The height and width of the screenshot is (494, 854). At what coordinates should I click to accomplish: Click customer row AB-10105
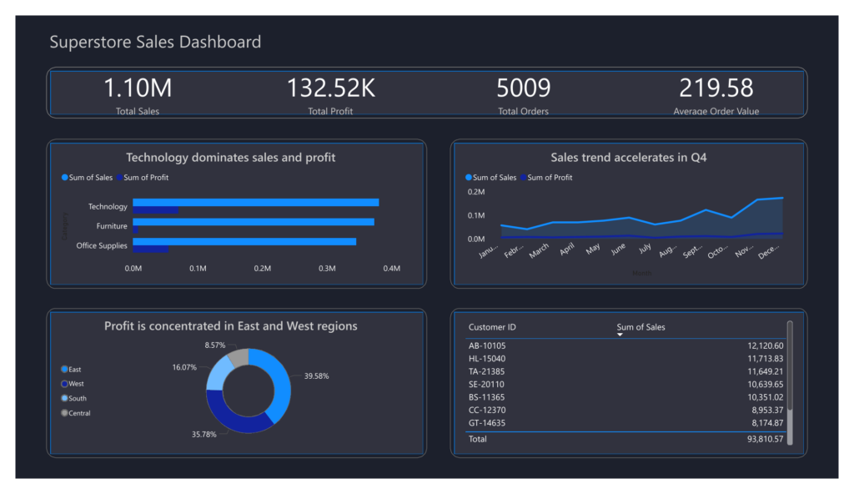pos(625,345)
